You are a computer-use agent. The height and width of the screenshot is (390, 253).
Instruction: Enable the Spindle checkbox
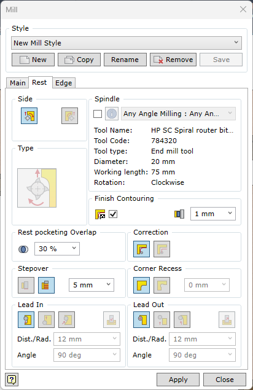pos(98,114)
